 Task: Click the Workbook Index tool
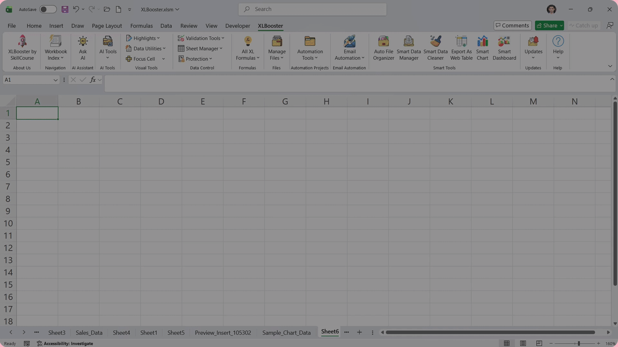[55, 48]
